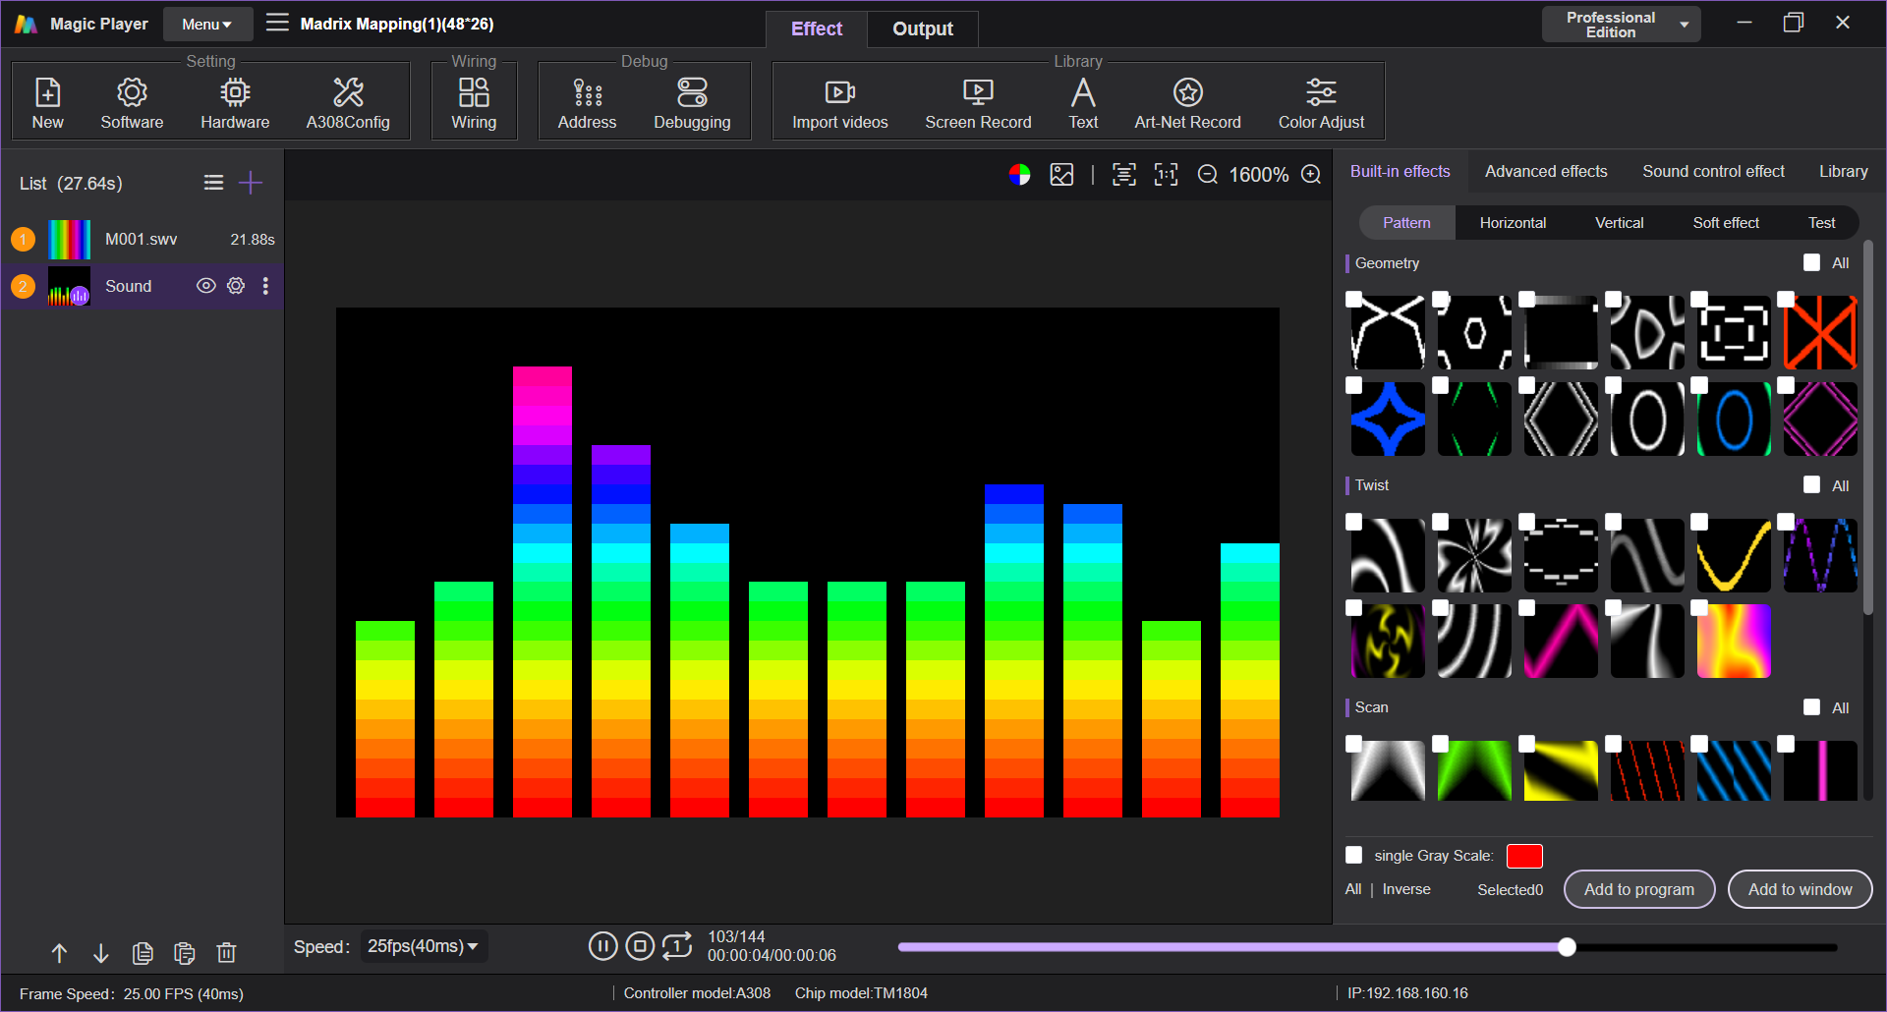Delete the selected list item

226,953
